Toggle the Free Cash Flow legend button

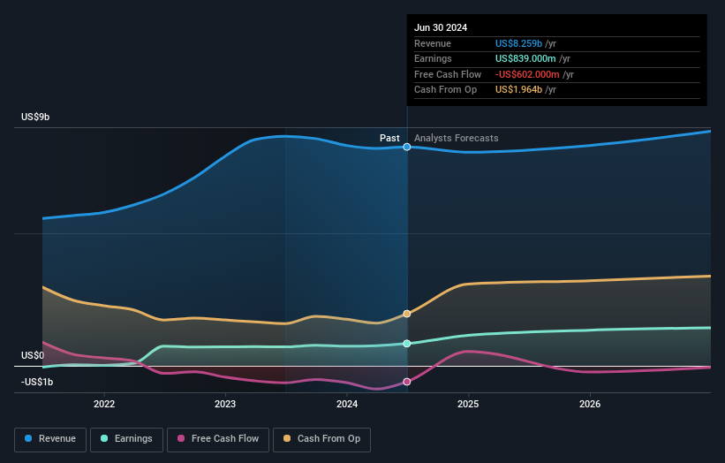(x=218, y=439)
